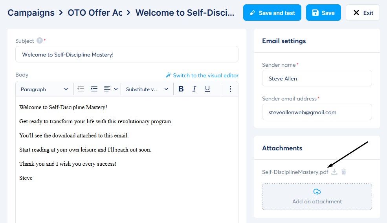This screenshot has height=223, width=387.
Task: Click the increase indent icon
Action: tap(94, 89)
